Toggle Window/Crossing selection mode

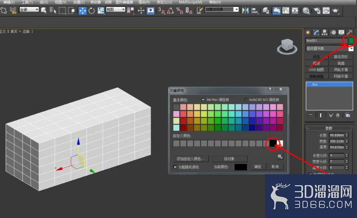pos(71,11)
